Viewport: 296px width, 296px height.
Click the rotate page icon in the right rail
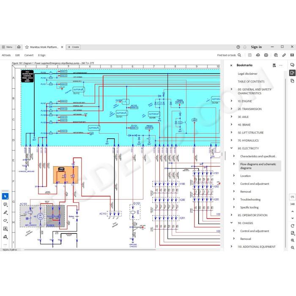point(293,226)
